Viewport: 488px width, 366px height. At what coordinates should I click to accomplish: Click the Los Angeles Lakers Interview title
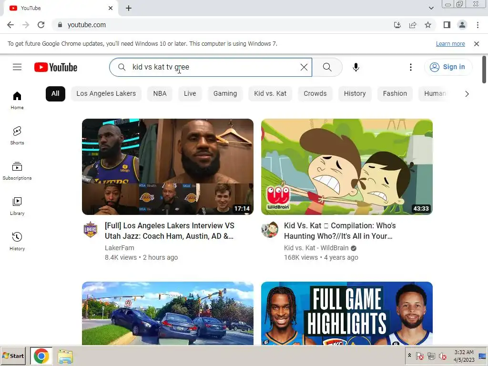coord(170,231)
